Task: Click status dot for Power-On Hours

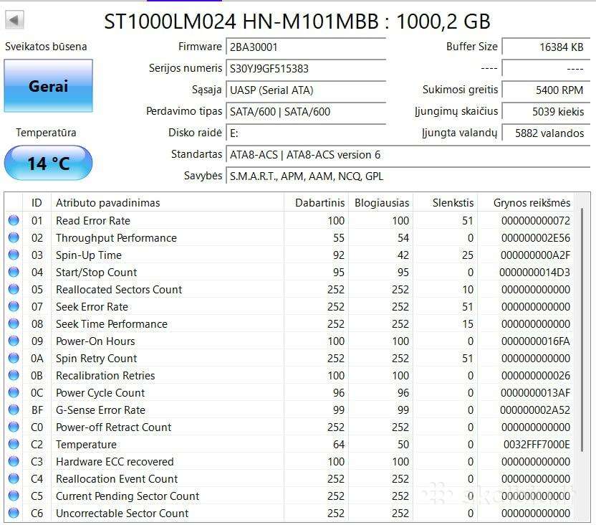Action: click(14, 341)
